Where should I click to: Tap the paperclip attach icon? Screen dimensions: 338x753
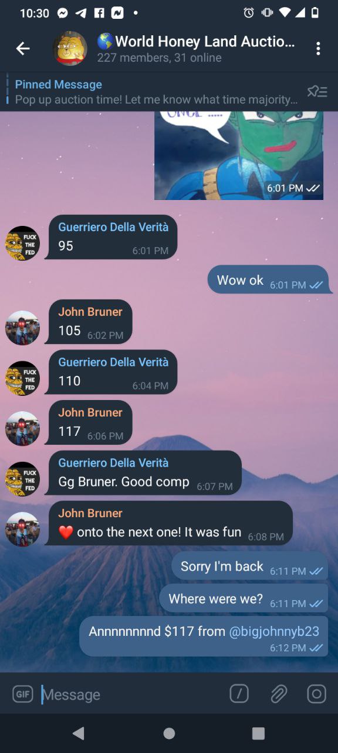click(278, 694)
